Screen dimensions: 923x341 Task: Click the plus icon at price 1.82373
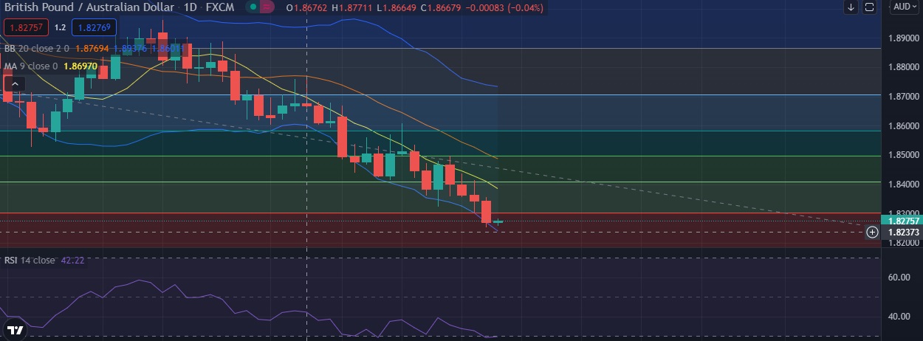(x=872, y=232)
